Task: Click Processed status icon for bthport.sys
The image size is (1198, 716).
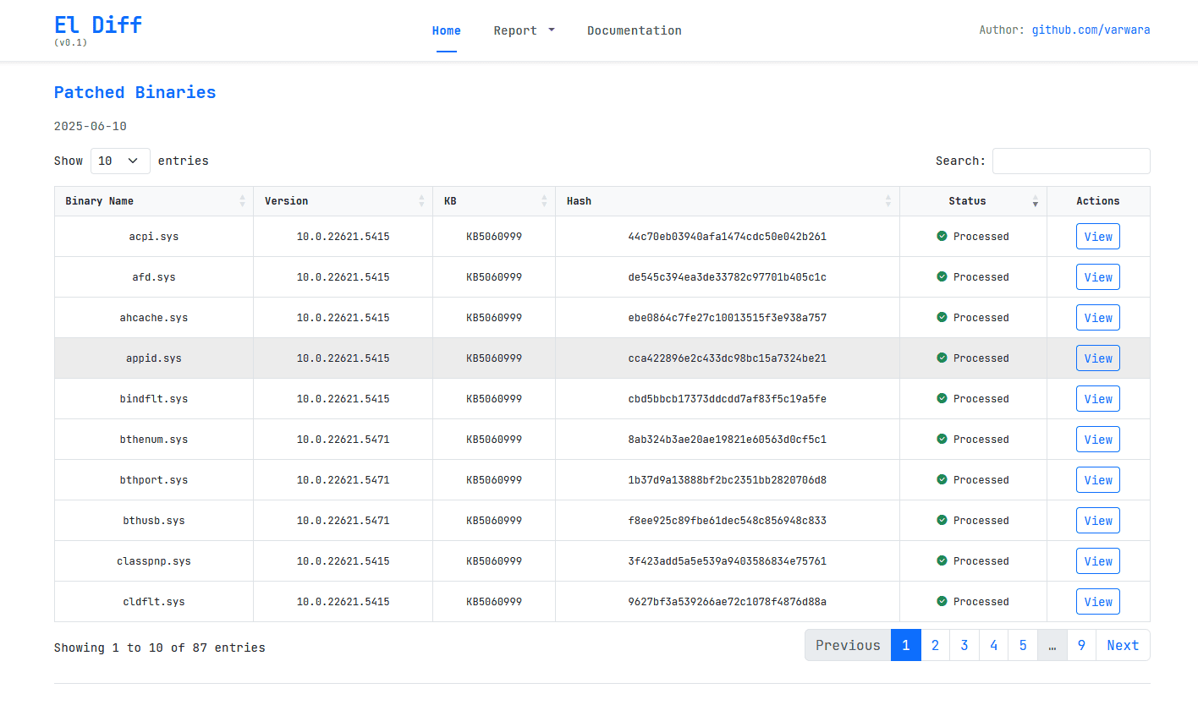Action: click(x=942, y=480)
